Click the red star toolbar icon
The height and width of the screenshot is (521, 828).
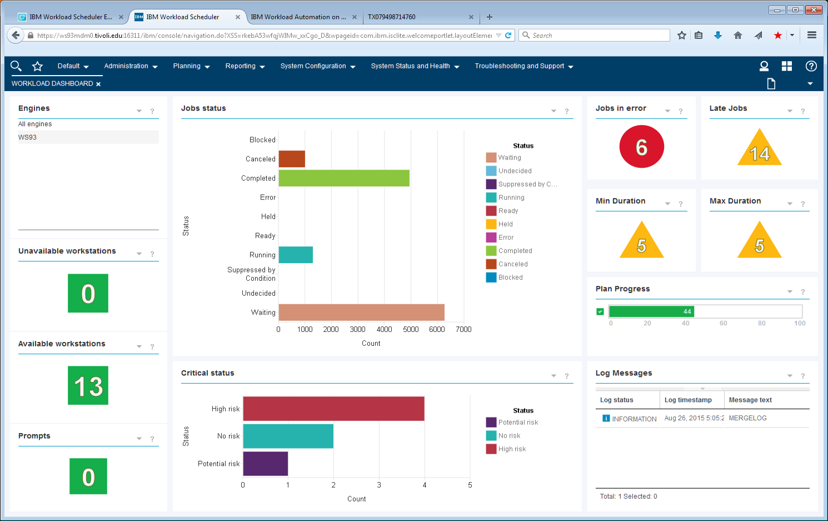[x=778, y=35]
